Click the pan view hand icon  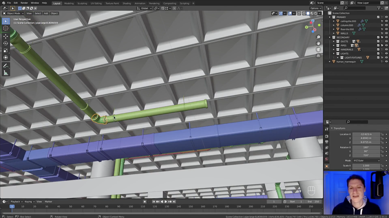318,43
